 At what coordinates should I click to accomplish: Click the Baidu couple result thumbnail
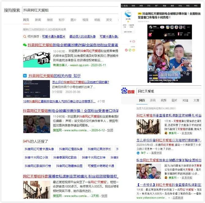pyautogui.click(x=149, y=171)
